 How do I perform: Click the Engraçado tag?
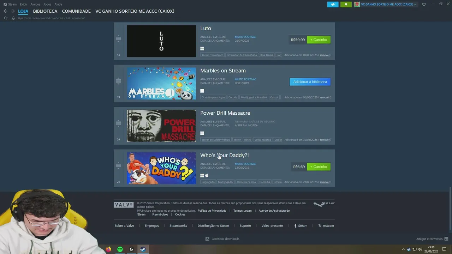(x=208, y=182)
